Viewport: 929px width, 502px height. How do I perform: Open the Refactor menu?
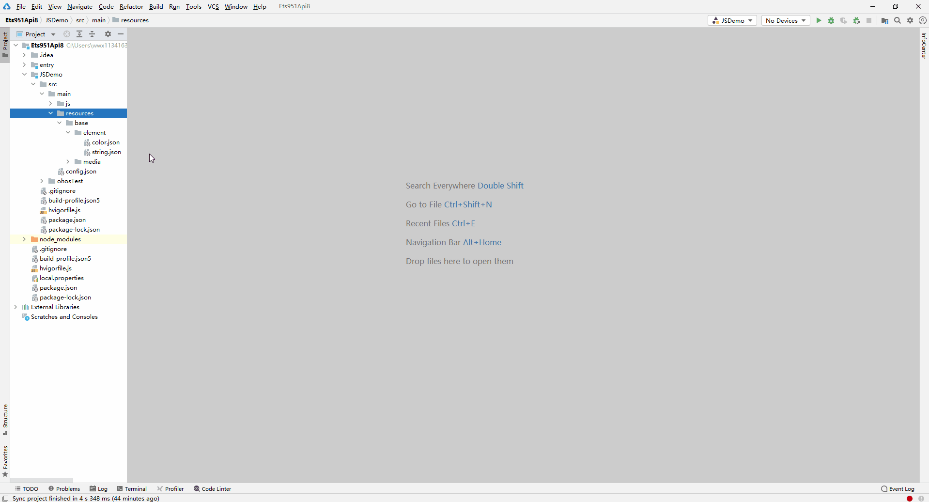[131, 6]
